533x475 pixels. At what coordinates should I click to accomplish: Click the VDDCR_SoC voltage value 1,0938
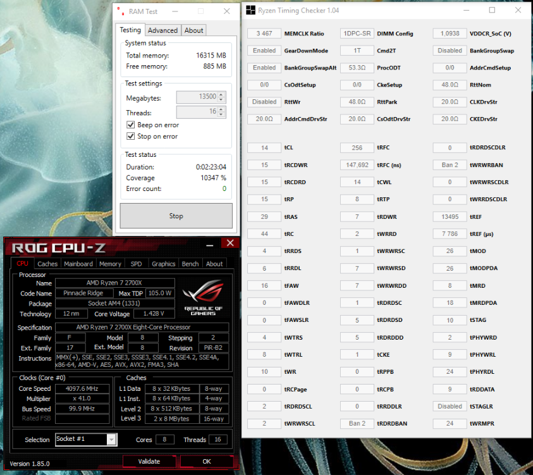tap(450, 34)
